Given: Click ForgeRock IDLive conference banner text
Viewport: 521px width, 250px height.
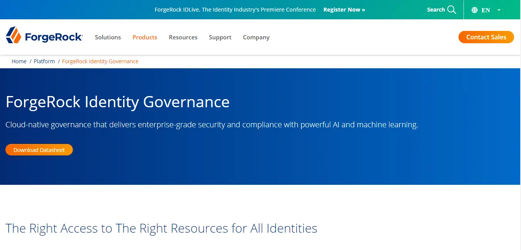Looking at the screenshot, I should tap(235, 10).
